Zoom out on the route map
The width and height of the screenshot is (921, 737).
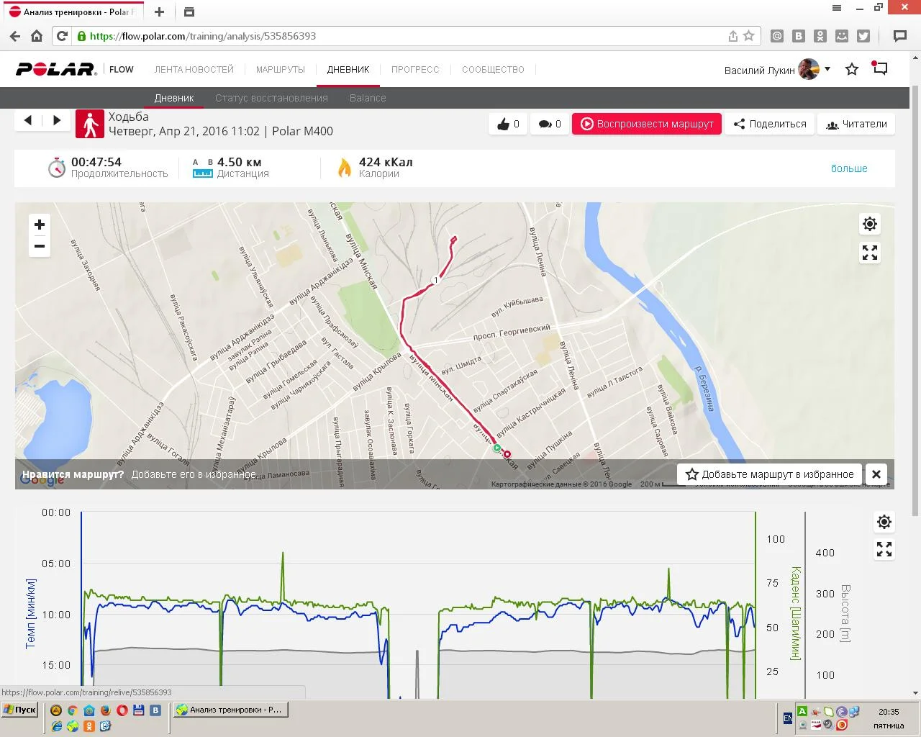tap(40, 246)
